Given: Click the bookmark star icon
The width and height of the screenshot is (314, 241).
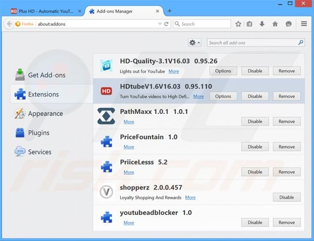Looking at the screenshot, I should coord(238,24).
